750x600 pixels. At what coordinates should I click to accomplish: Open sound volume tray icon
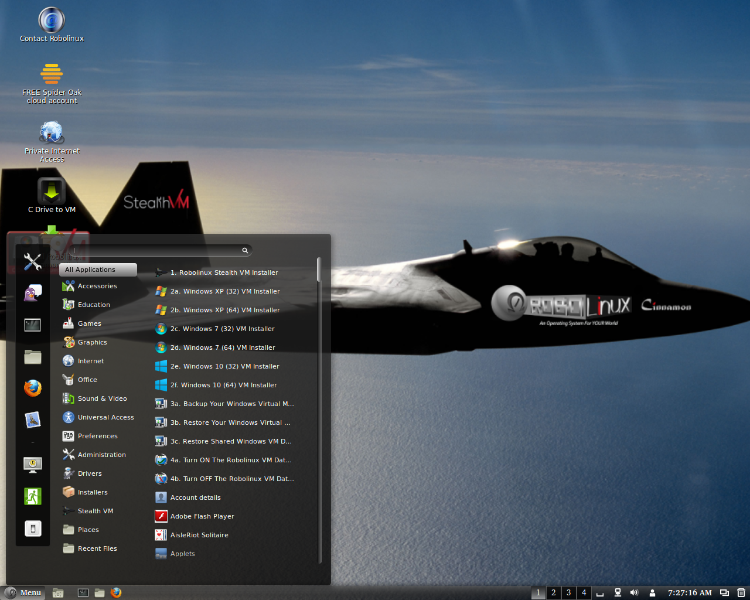coord(634,592)
